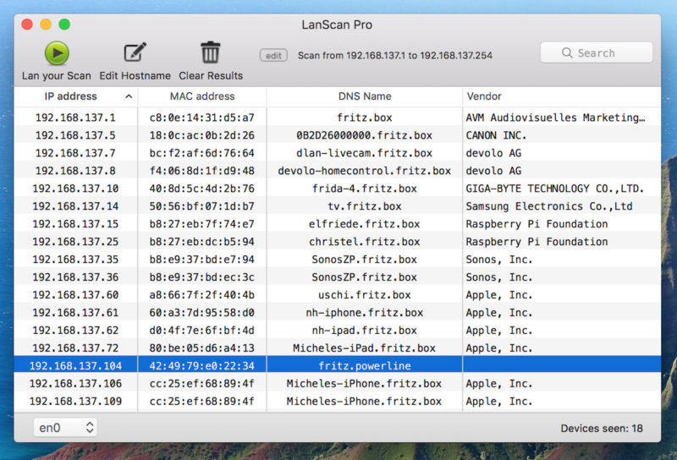Click vendor GIGA-BYTE TECHNOLOGY CO.,LTD.

(555, 189)
